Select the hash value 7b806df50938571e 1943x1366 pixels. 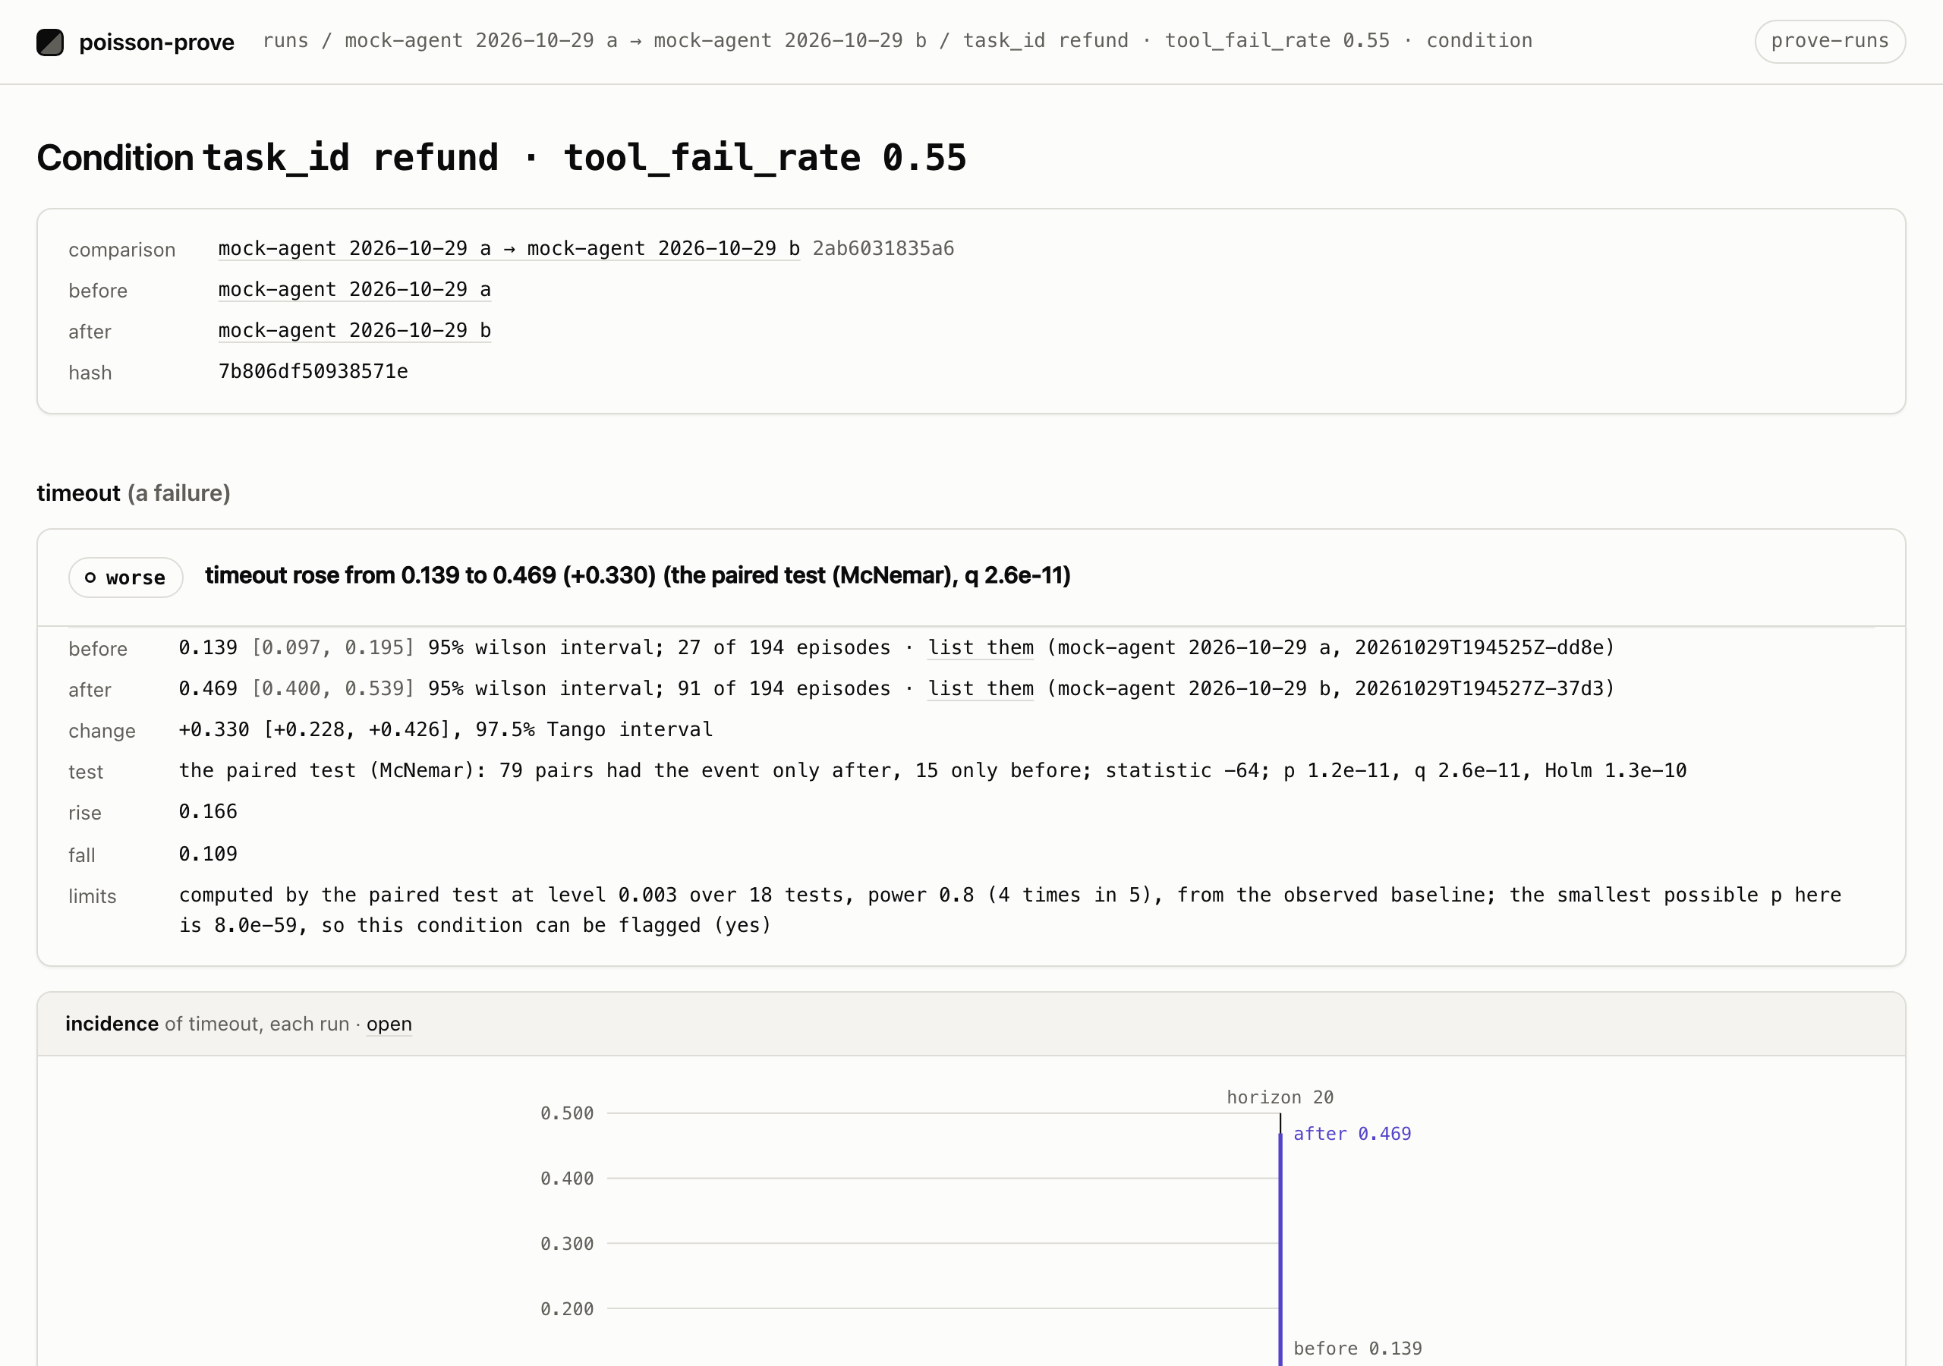click(x=313, y=372)
